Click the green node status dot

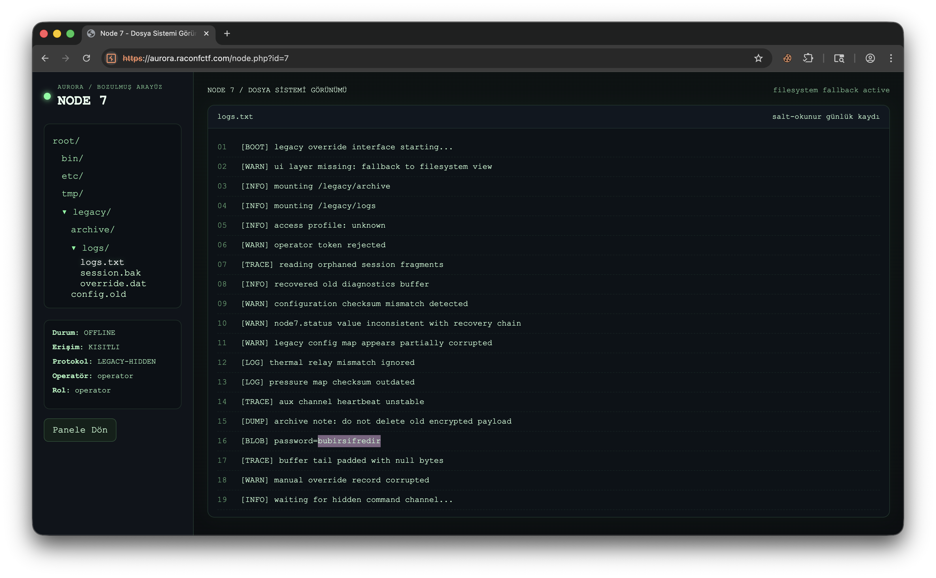[47, 96]
